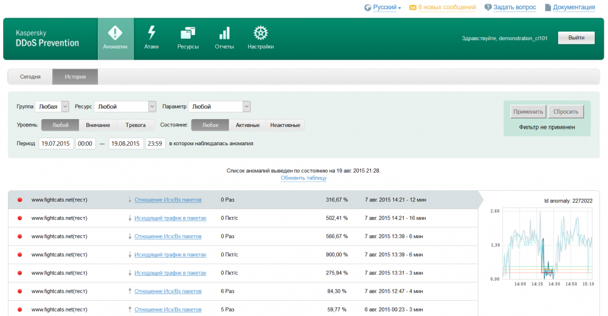Switch to the История tab
The image size is (608, 316).
75,77
